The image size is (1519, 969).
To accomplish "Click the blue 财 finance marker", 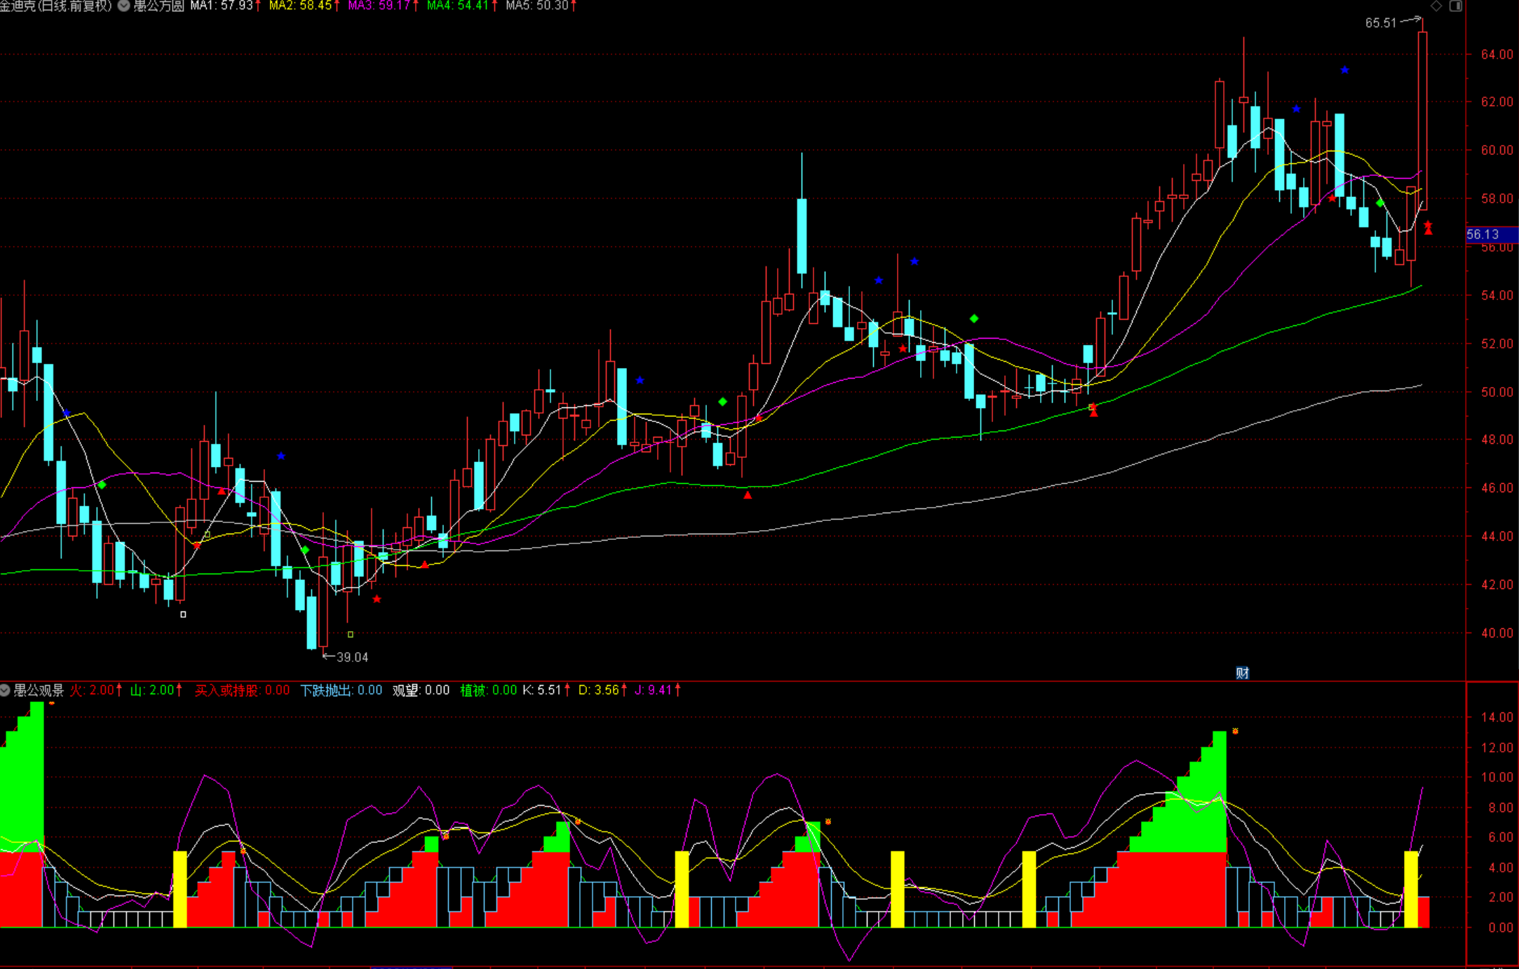I will pyautogui.click(x=1242, y=673).
